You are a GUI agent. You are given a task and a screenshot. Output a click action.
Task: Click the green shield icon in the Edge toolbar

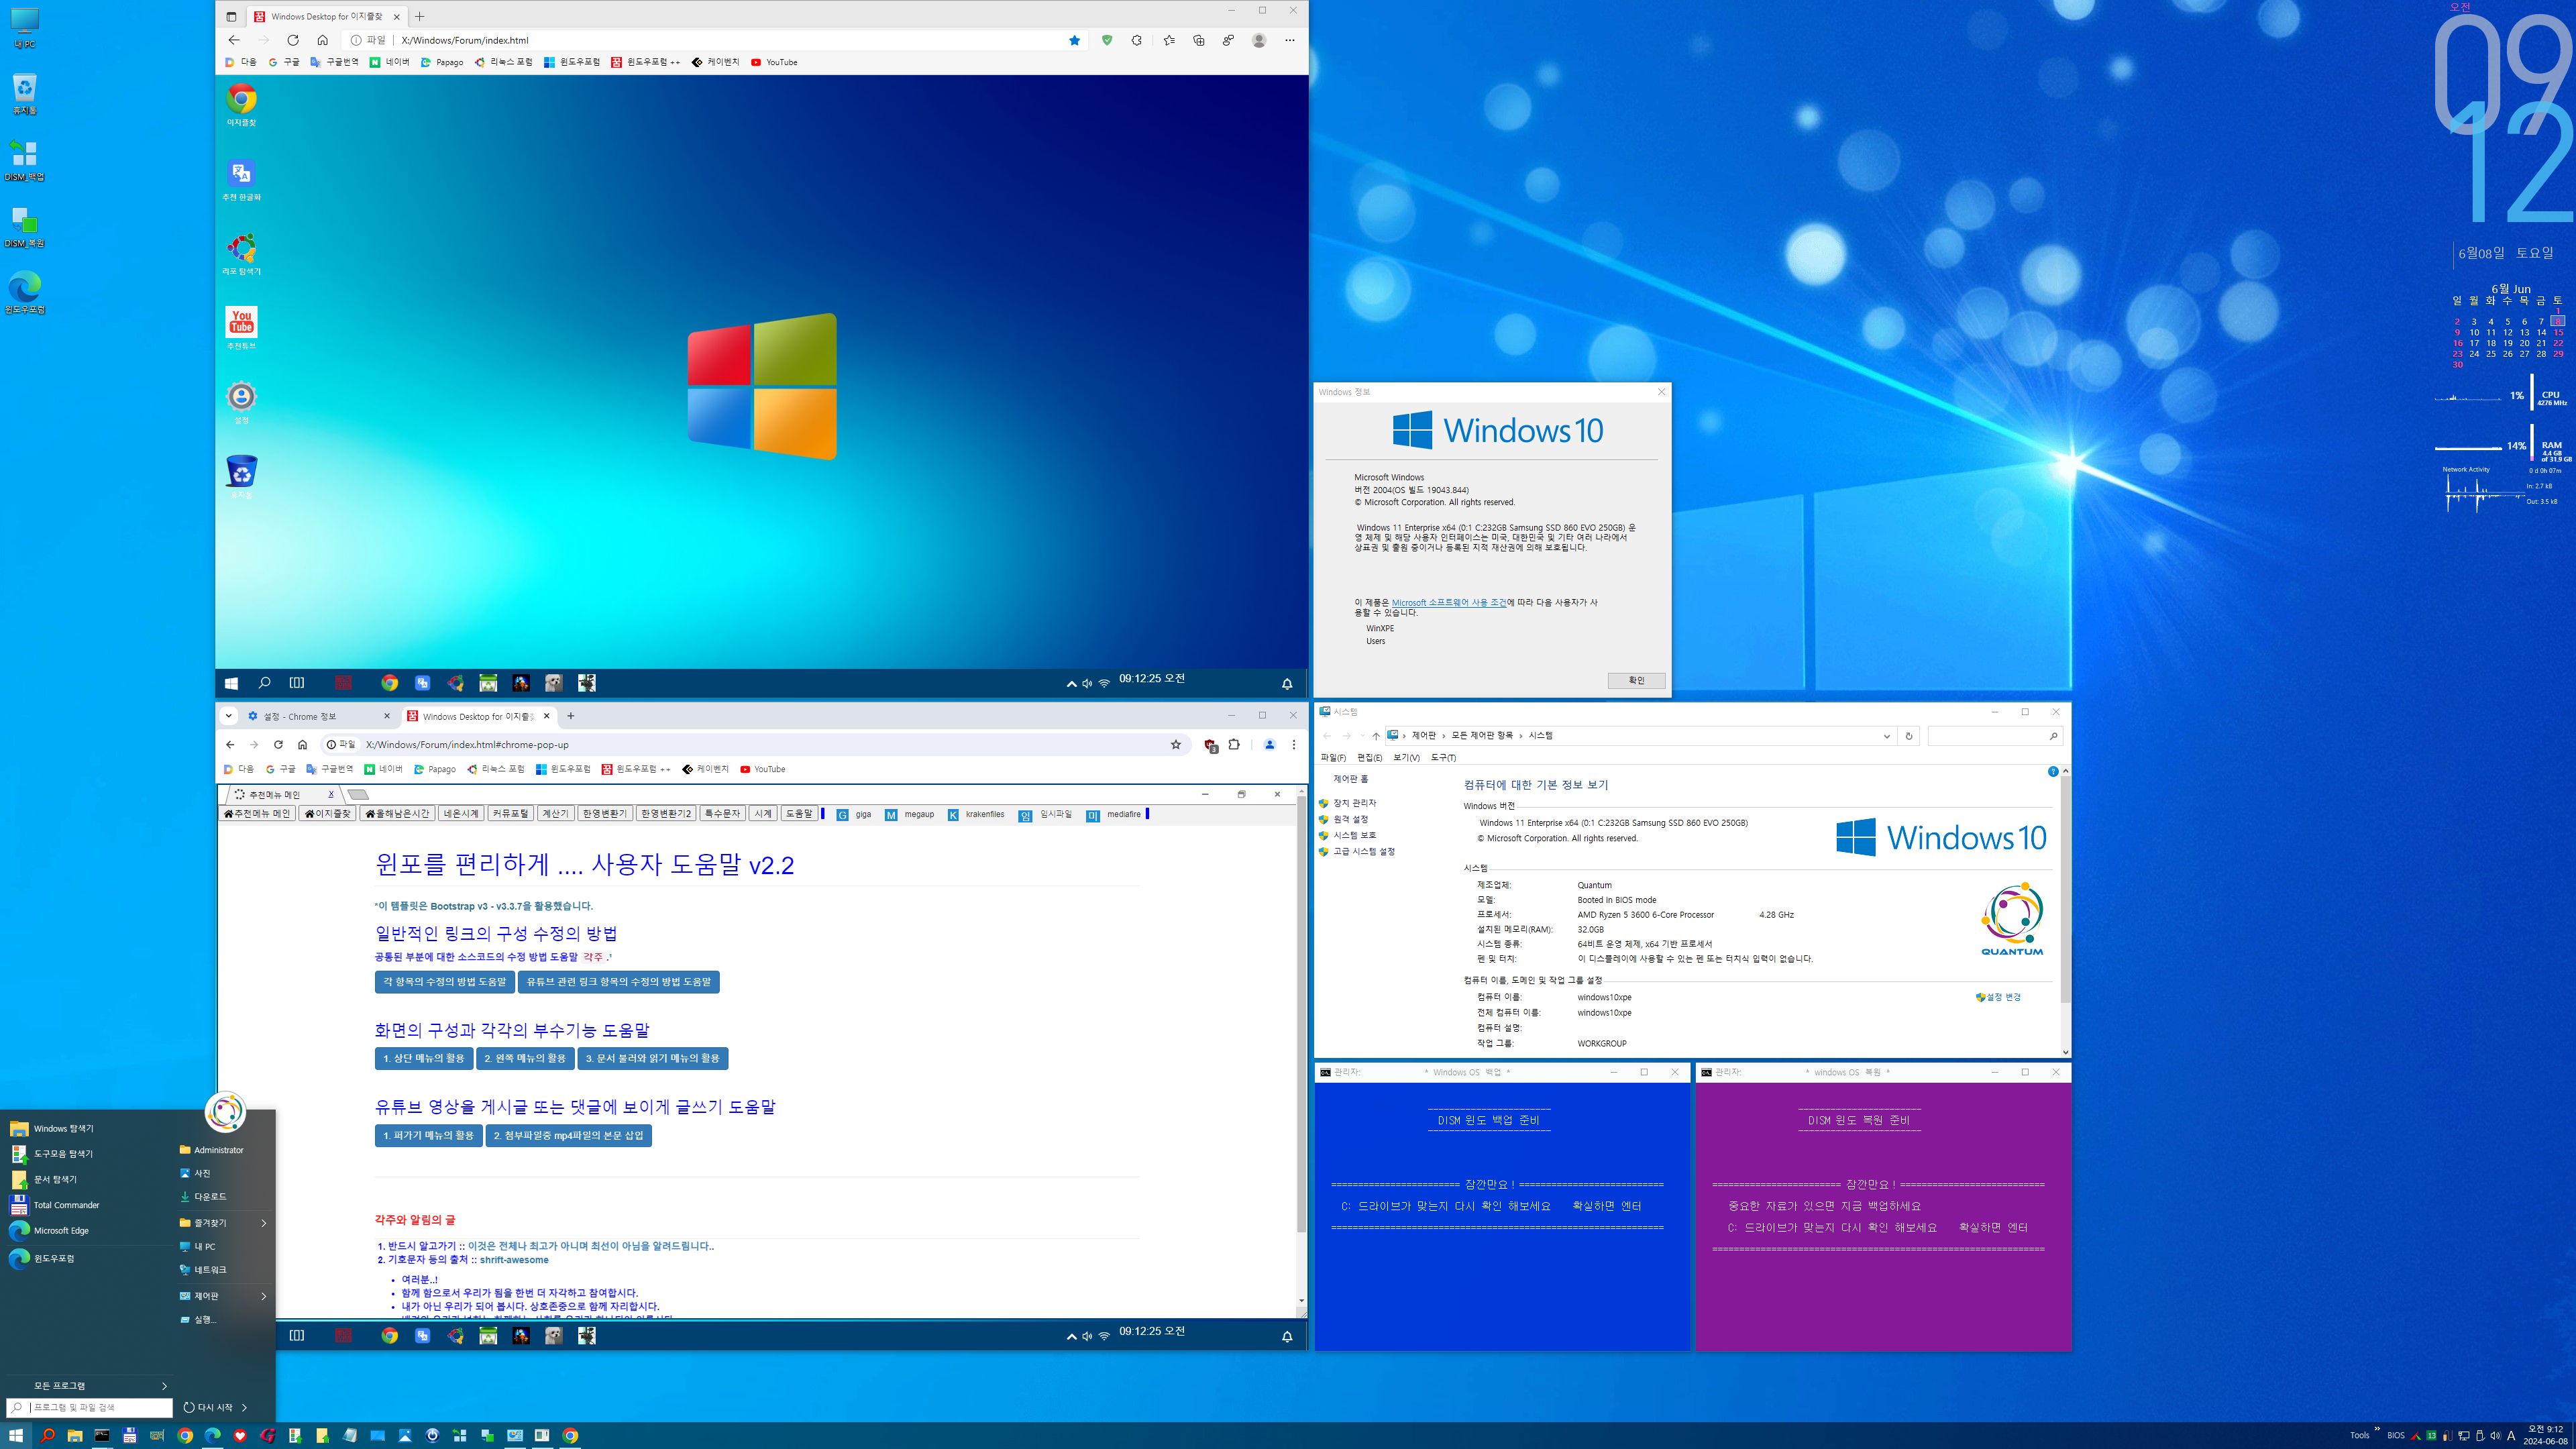click(x=1107, y=40)
